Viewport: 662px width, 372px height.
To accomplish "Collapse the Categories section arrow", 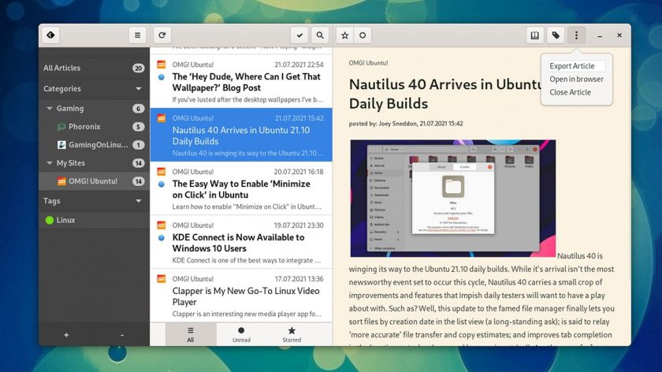I will [x=139, y=89].
